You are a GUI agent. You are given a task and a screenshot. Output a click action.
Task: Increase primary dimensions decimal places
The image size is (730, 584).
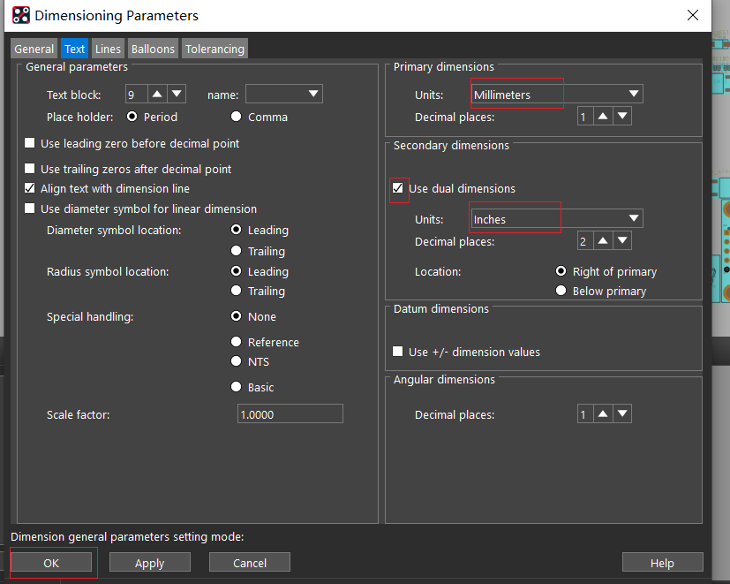pyautogui.click(x=603, y=116)
